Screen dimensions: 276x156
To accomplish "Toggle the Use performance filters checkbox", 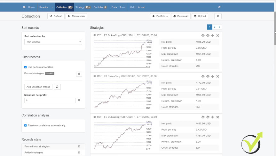I will coord(26,67).
